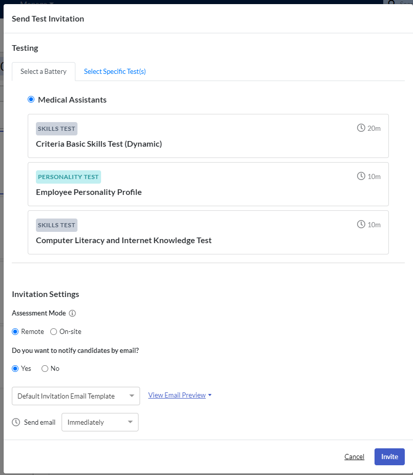Click the Assessment Mode info icon

[x=72, y=313]
